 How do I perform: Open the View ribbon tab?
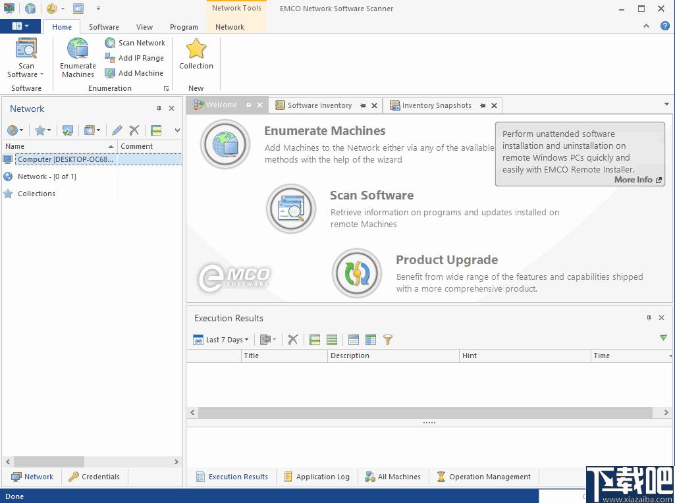pos(144,27)
